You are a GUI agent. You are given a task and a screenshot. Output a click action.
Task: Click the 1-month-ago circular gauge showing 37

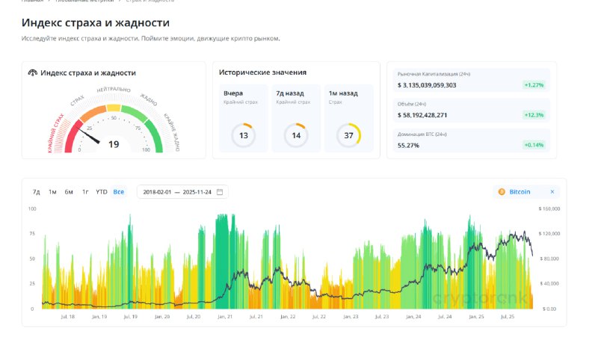pyautogui.click(x=348, y=135)
